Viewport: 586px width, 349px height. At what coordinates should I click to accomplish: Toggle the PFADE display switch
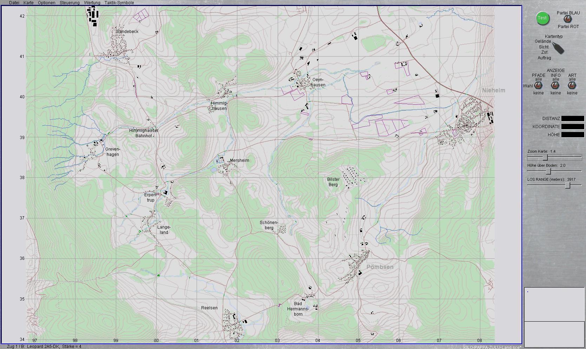pyautogui.click(x=538, y=86)
